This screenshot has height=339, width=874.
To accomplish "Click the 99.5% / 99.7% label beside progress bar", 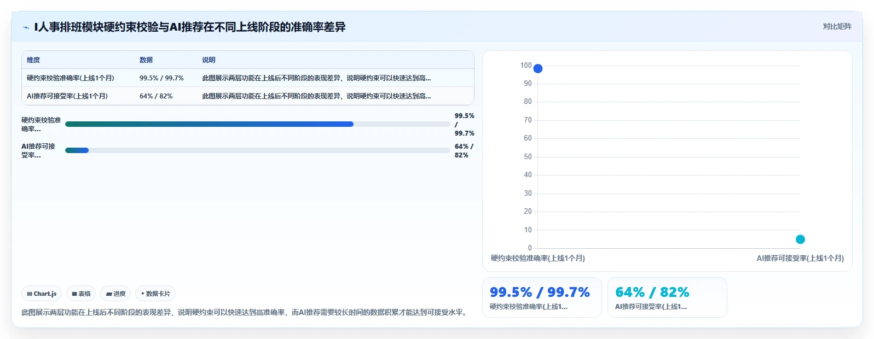I will pos(464,125).
